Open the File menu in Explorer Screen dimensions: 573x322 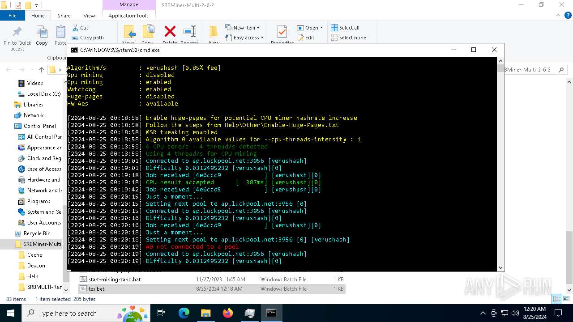click(13, 15)
